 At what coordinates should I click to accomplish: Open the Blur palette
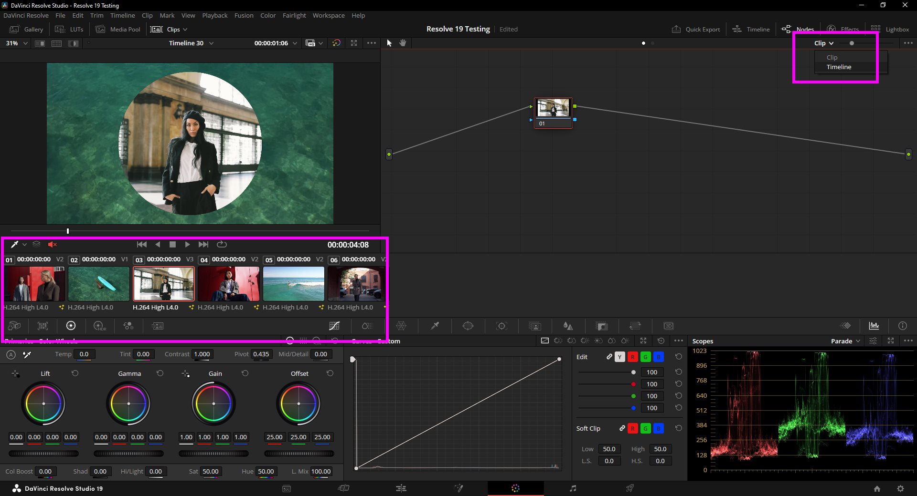(568, 326)
